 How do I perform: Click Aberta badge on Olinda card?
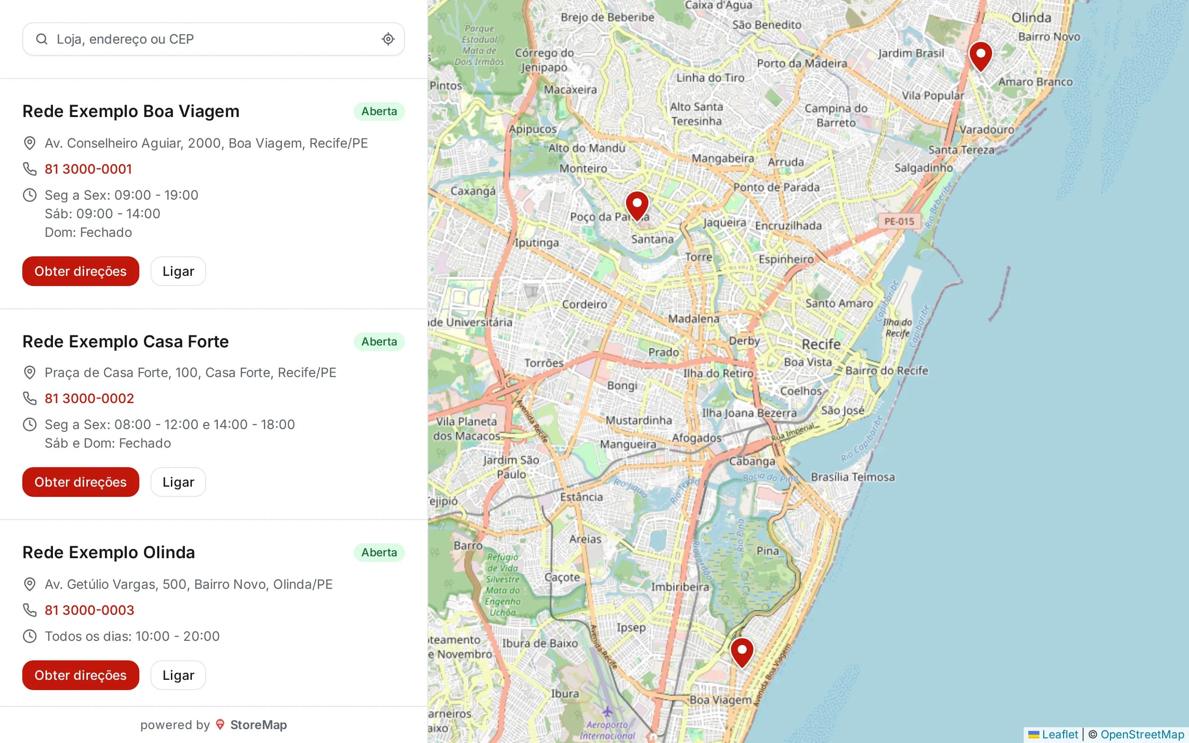(x=379, y=552)
